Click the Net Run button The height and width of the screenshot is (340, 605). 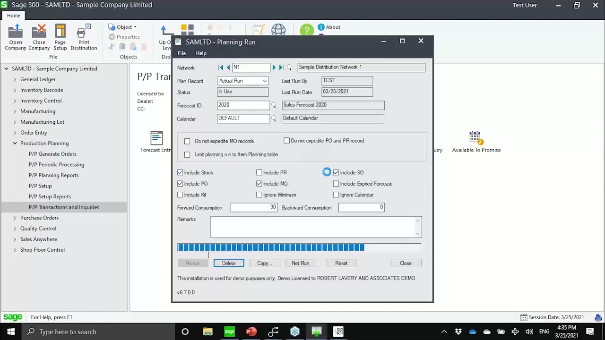pos(301,263)
